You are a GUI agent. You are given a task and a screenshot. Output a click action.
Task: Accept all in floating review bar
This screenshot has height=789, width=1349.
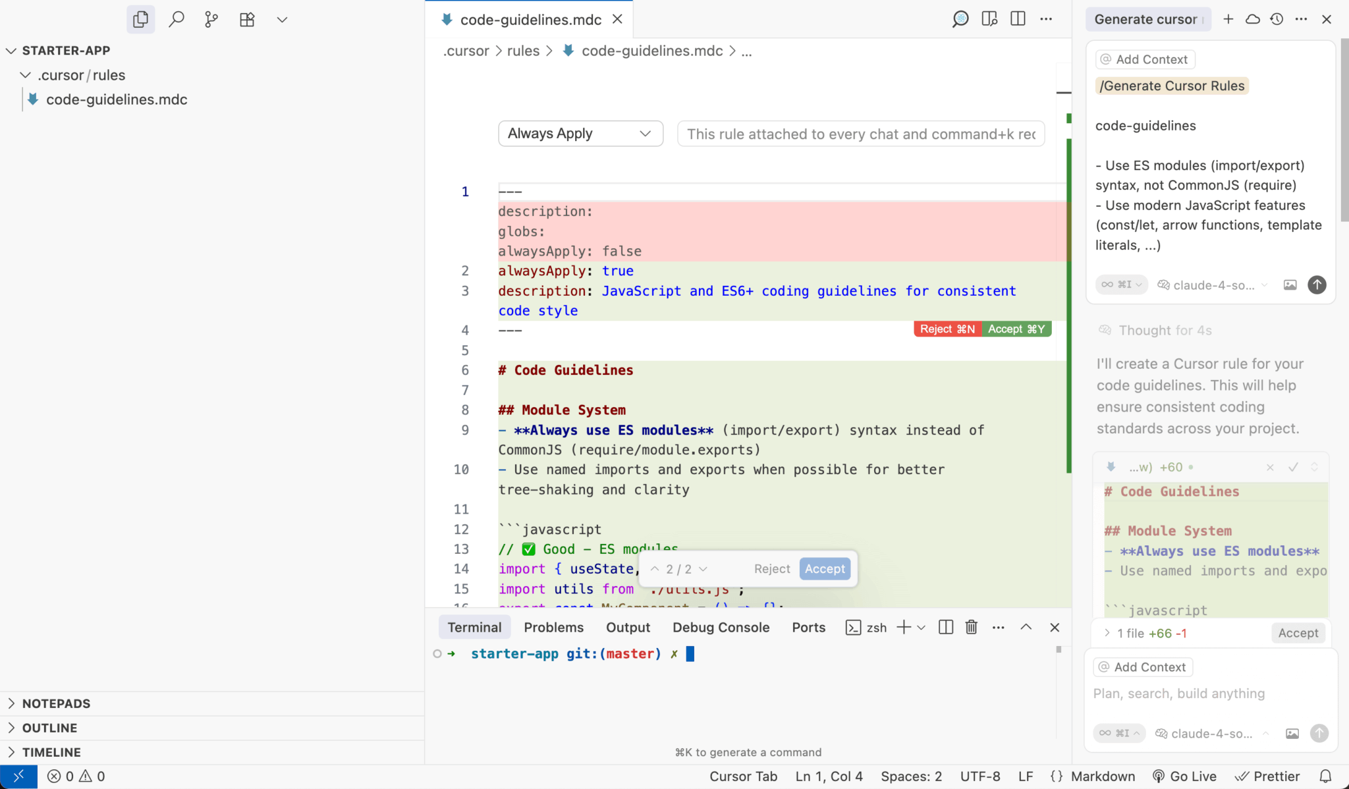[x=825, y=569]
